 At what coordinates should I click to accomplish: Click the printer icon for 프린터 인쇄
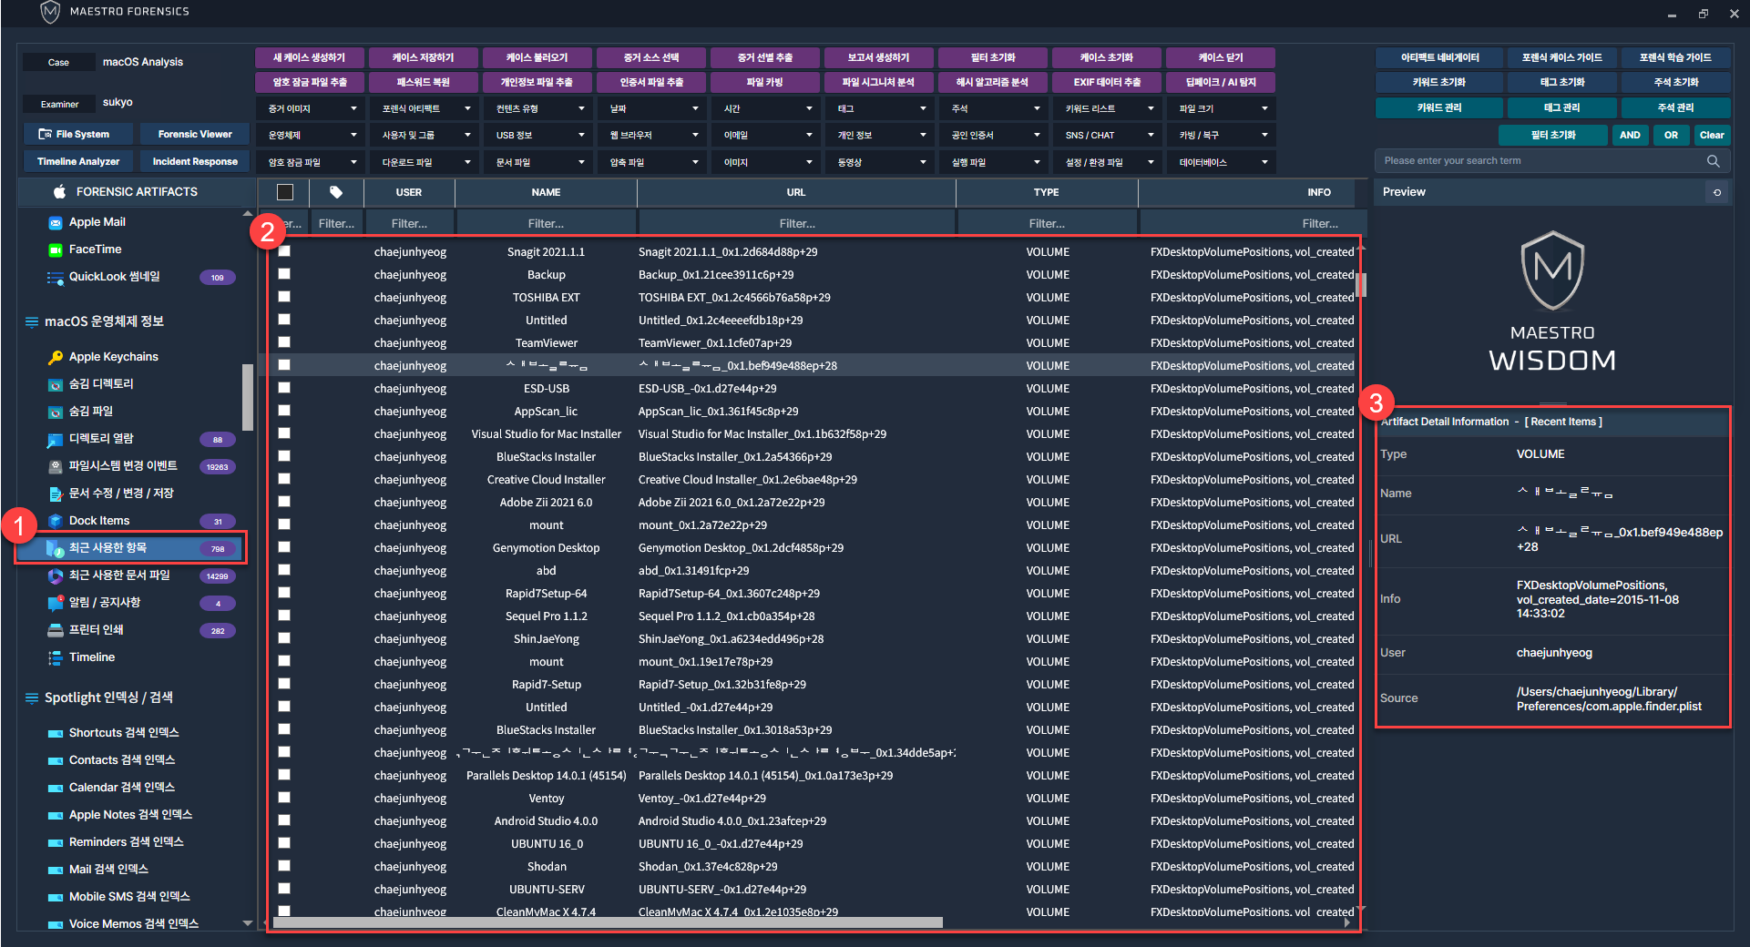pos(56,630)
